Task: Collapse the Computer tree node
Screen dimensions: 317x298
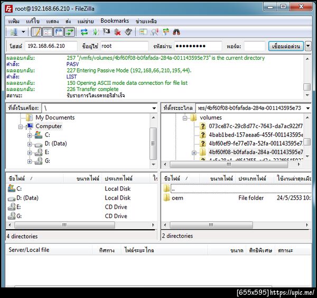Action: (x=21, y=127)
